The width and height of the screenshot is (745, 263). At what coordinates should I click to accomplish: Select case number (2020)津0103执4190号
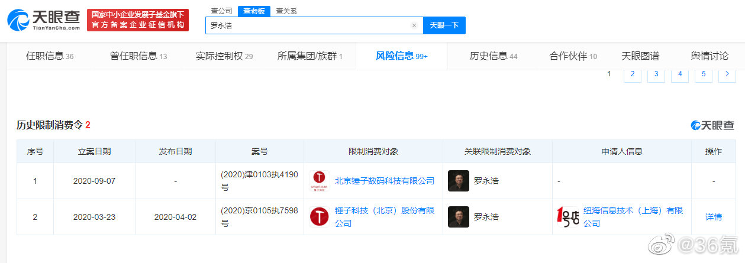[x=259, y=181]
